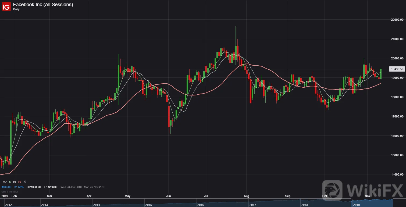Click the current price tag 19438.50
Screen dimensions: 406x207
(x=397, y=69)
